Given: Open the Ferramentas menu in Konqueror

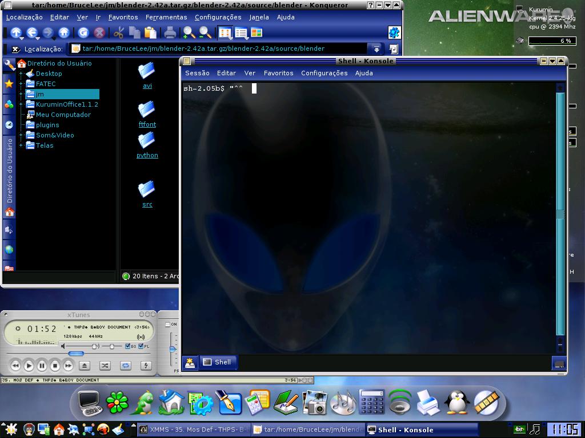Looking at the screenshot, I should 166,17.
